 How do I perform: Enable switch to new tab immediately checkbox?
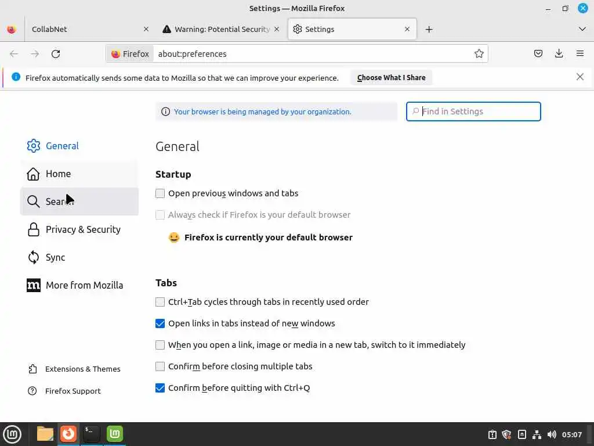point(160,345)
